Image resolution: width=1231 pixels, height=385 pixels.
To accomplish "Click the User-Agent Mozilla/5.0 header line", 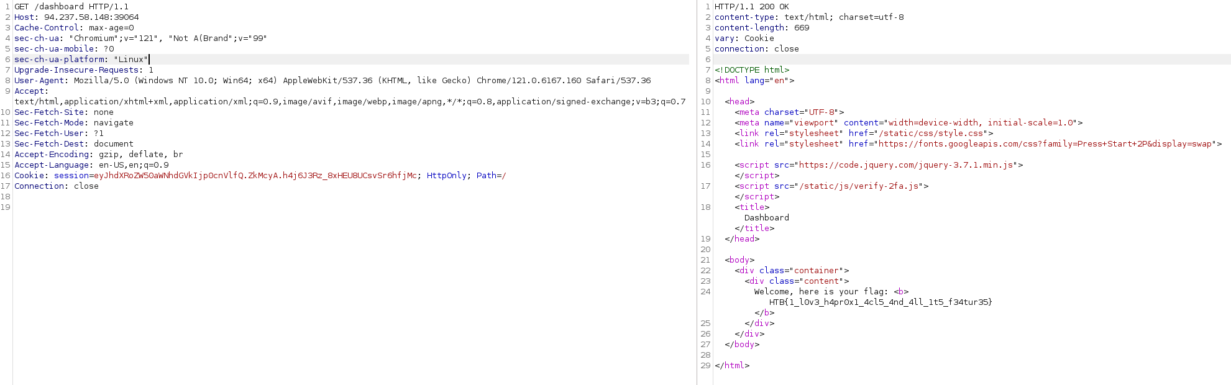I will [332, 81].
